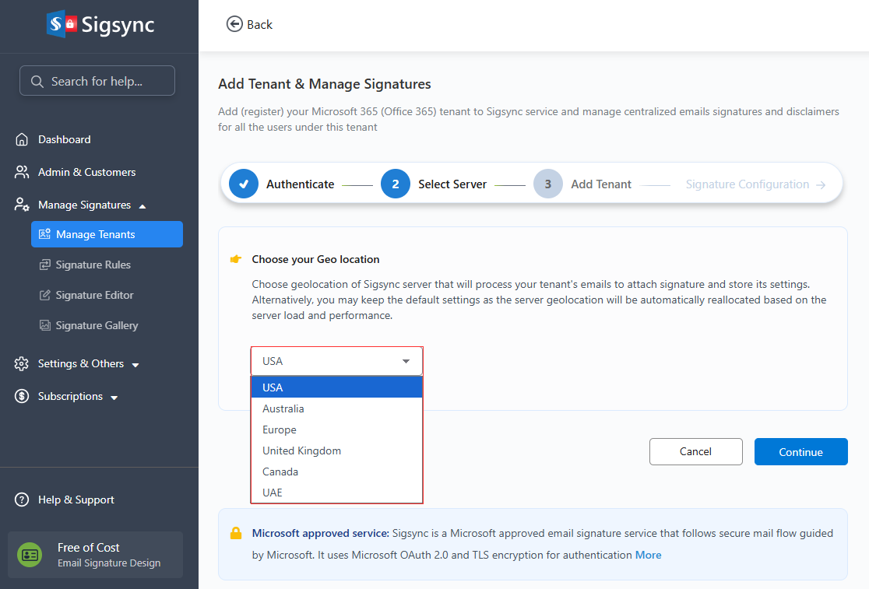Go Back to previous page

[x=249, y=24]
